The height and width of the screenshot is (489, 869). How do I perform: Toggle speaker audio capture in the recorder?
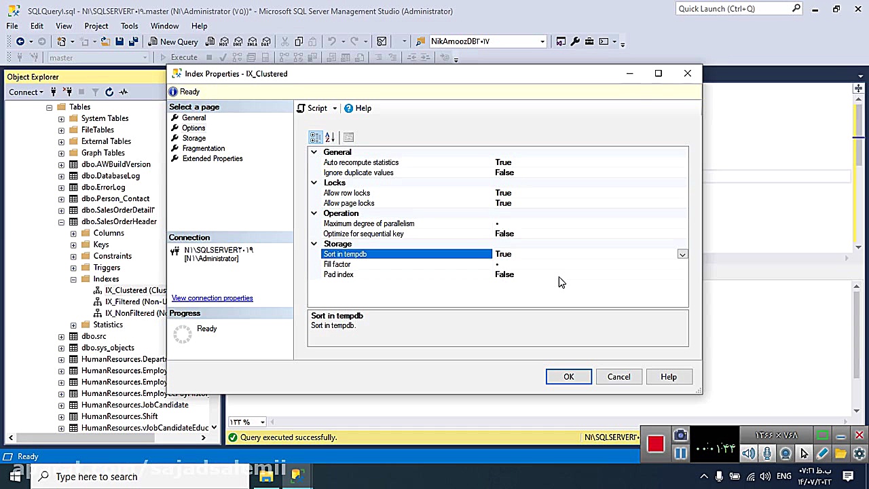coord(749,454)
